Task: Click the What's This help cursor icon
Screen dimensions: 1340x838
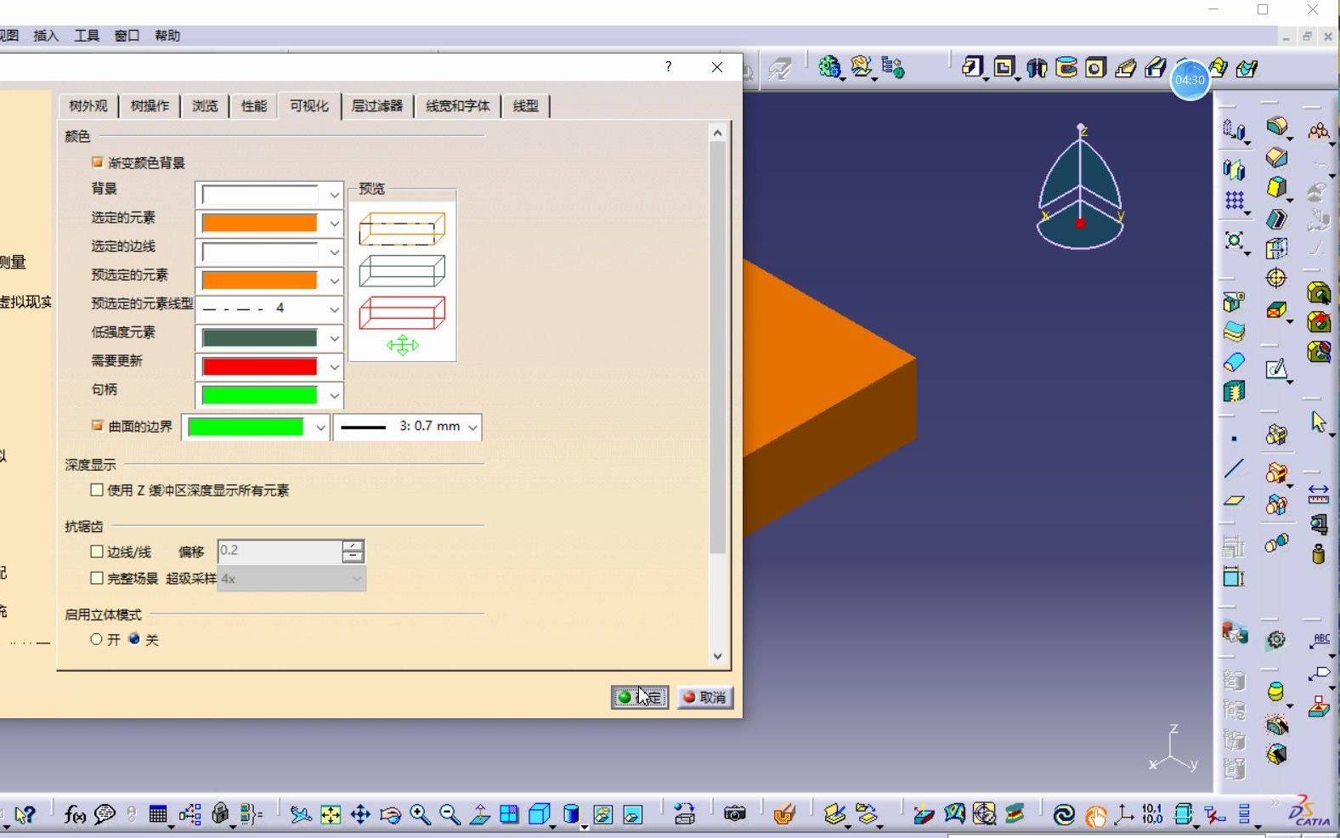Action: tap(25, 815)
